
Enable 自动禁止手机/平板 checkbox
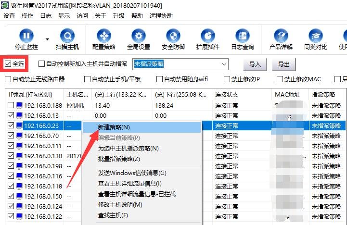pos(87,79)
